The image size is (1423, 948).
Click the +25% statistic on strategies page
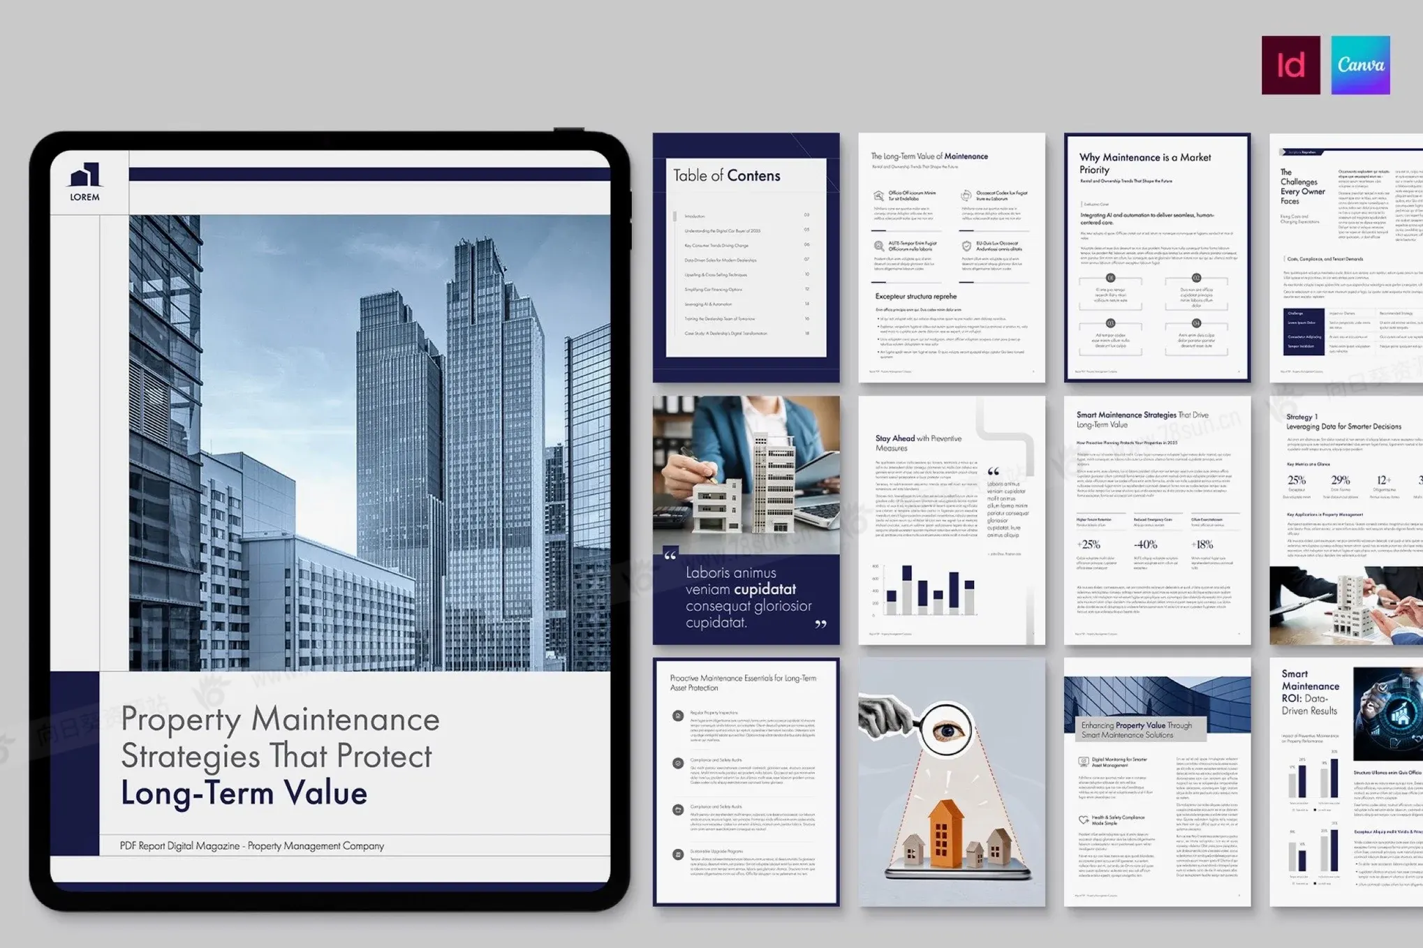1089,545
